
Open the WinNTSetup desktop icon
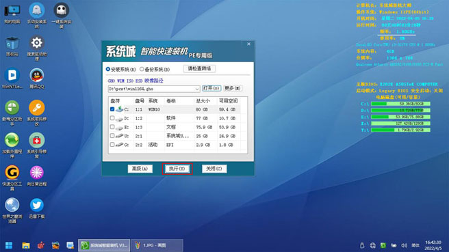click(12, 79)
